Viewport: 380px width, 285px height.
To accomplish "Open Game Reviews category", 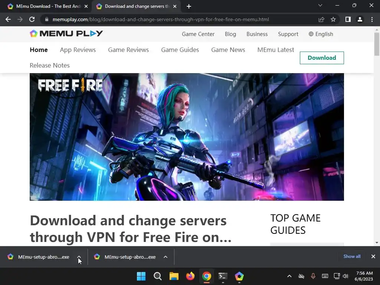I will 128,50.
